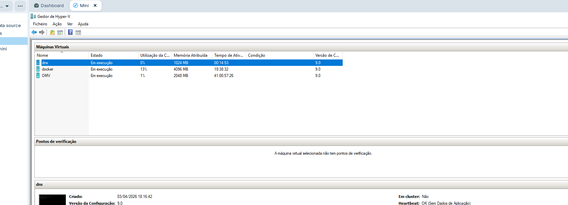Click the highlighted selected sidebar item
Screen dimensions: 568x205
click(x=14, y=41)
